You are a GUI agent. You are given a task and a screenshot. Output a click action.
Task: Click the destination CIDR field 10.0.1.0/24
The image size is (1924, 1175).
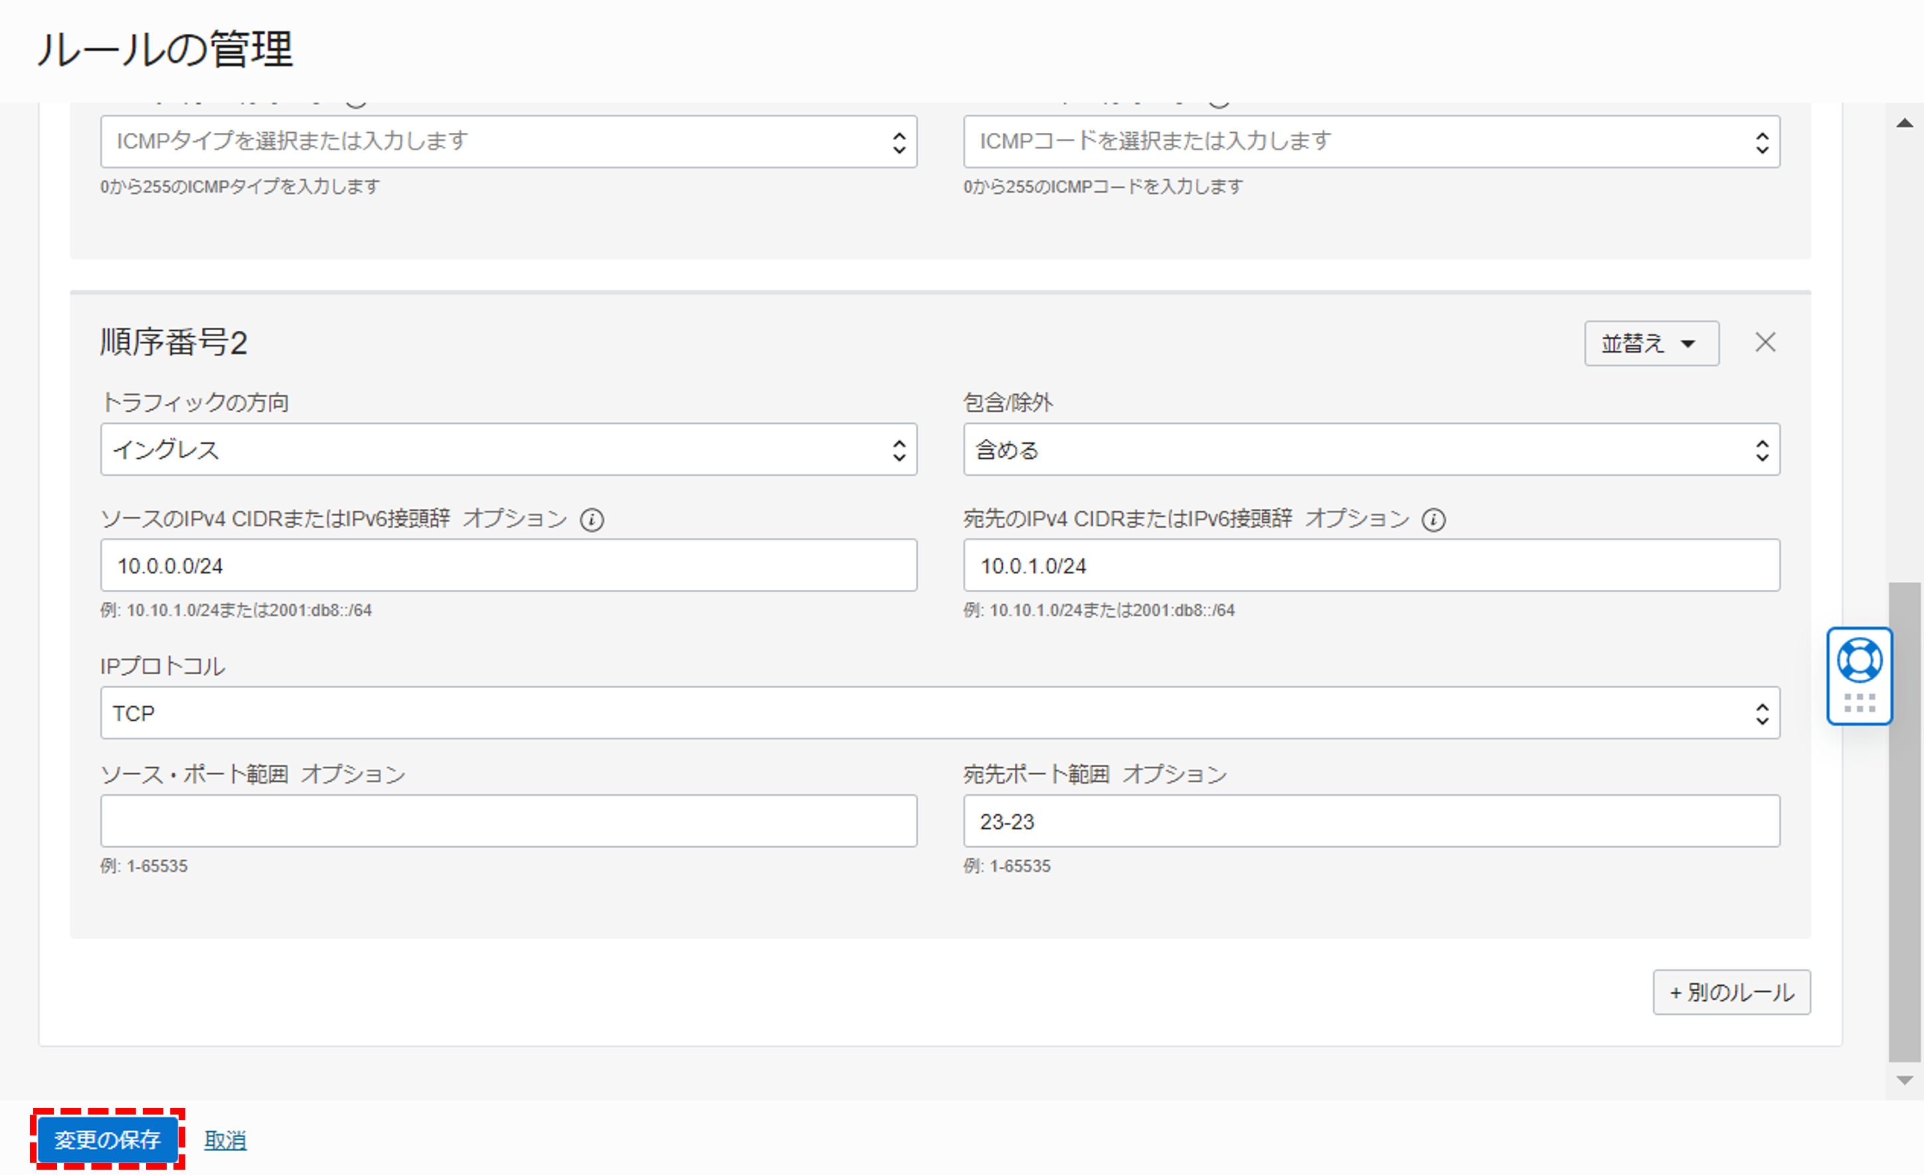coord(1371,565)
